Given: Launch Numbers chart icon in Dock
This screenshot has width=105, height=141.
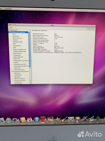Looking at the screenshot, I should pyautogui.click(x=91, y=119).
